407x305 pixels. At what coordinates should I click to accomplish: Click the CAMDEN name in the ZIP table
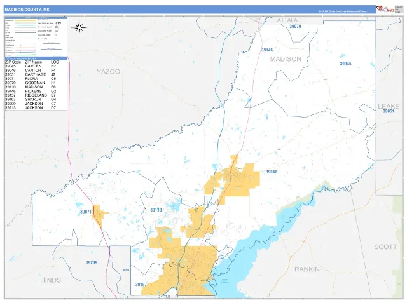click(33, 66)
